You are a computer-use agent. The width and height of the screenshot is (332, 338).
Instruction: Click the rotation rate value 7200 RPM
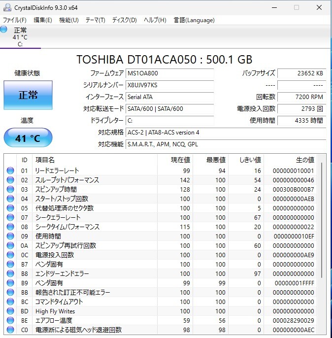pyautogui.click(x=302, y=97)
